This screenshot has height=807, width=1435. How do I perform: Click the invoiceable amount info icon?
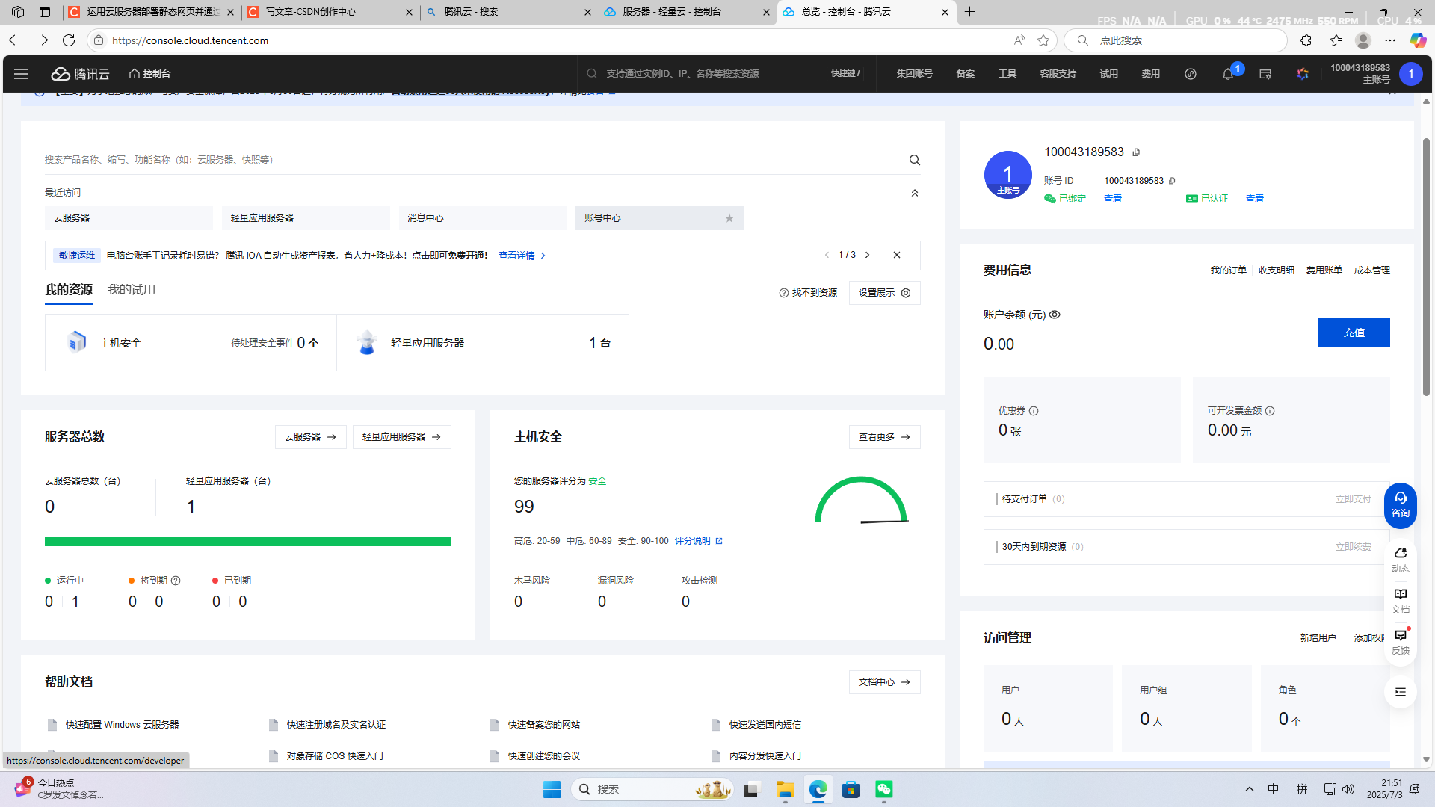coord(1270,411)
